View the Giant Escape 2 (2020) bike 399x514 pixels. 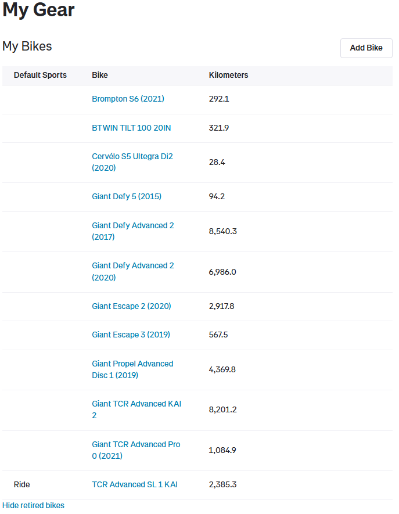(x=131, y=306)
